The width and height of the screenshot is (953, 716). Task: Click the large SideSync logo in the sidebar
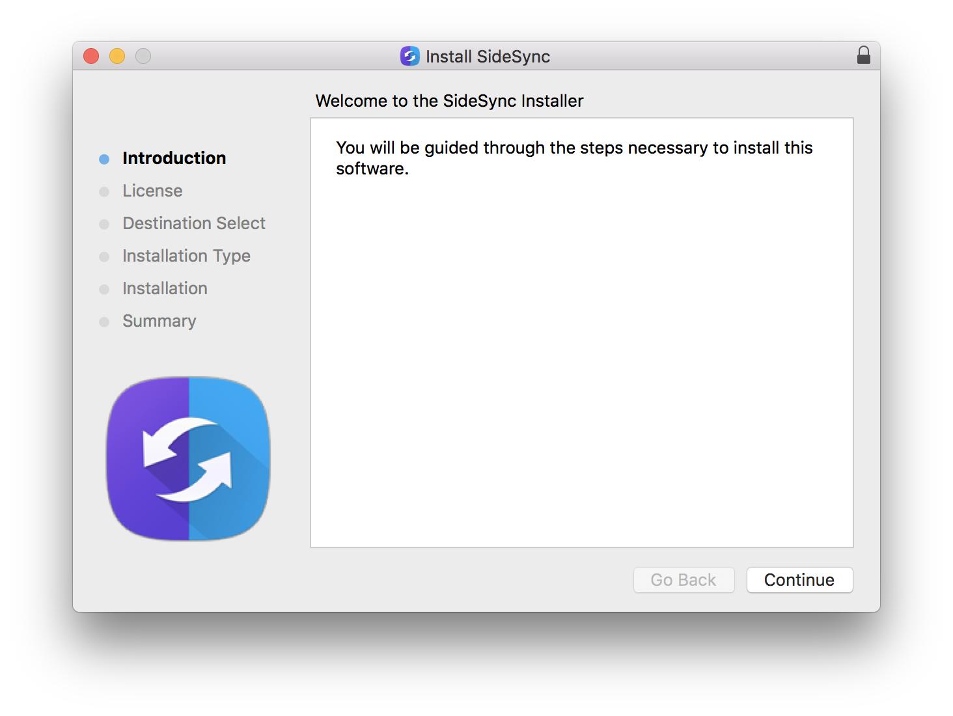coord(188,458)
